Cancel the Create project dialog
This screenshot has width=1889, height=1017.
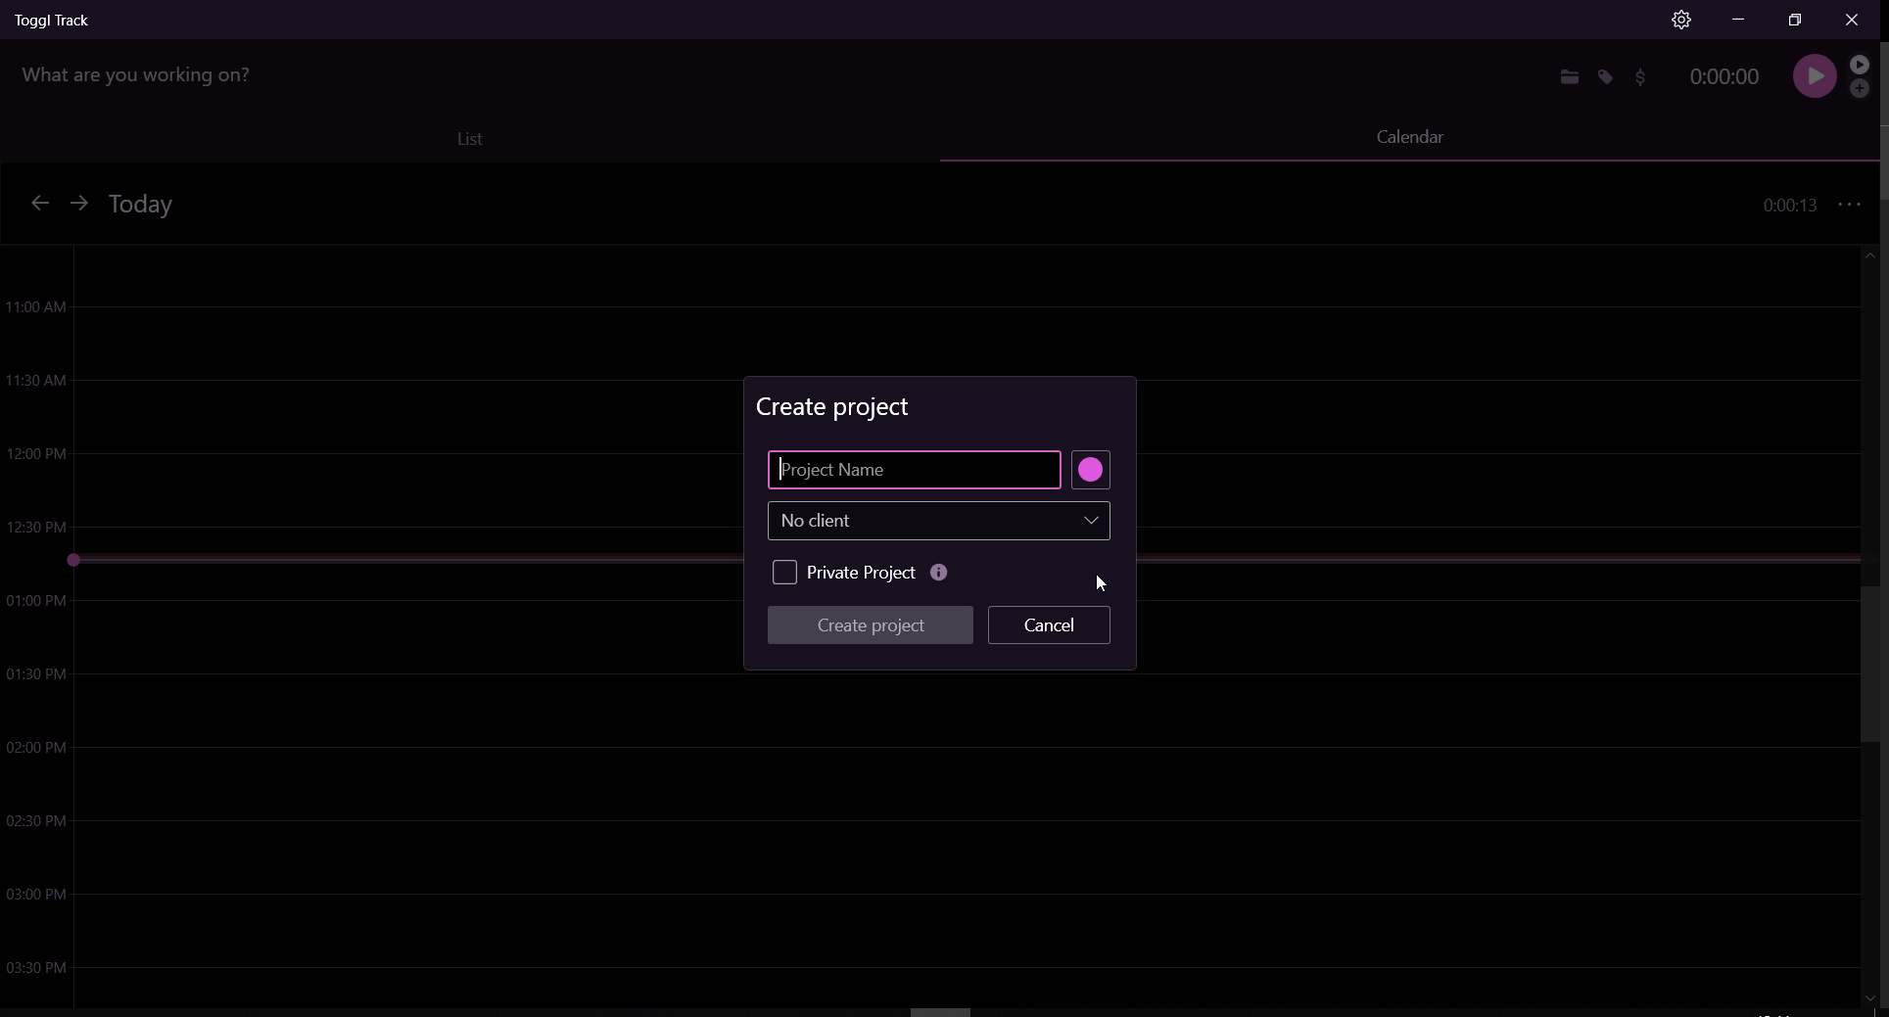click(x=1049, y=625)
